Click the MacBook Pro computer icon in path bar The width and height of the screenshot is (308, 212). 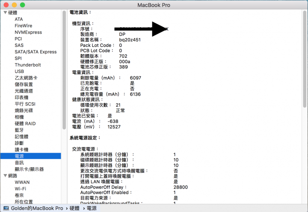6,208
